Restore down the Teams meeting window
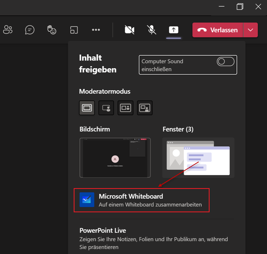The height and width of the screenshot is (254, 267). click(x=240, y=7)
